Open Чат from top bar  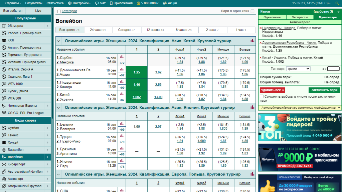[x=100, y=3]
